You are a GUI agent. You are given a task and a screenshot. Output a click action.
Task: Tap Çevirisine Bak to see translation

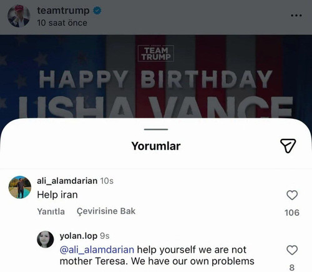106,211
